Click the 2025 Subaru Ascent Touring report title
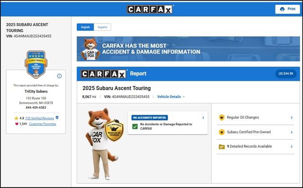Image resolution: width=303 pixels, height=188 pixels. point(116,88)
